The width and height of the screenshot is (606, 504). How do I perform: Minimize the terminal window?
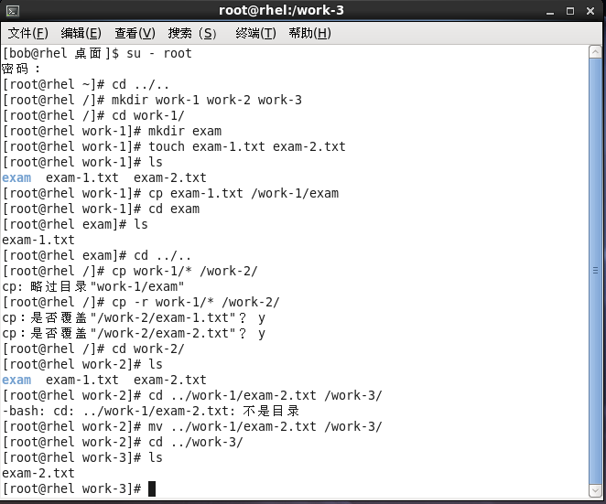point(550,11)
